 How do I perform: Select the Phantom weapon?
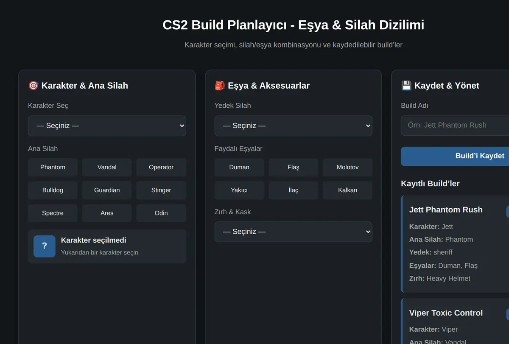click(53, 167)
